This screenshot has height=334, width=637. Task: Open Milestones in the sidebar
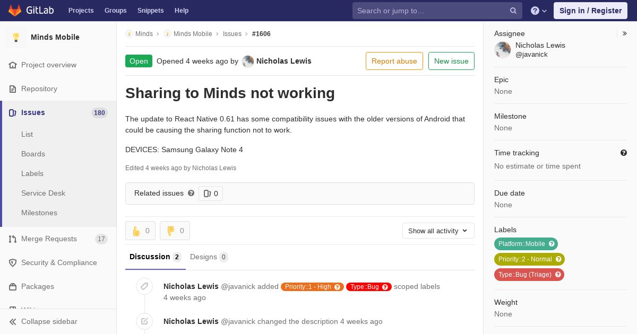tap(39, 213)
